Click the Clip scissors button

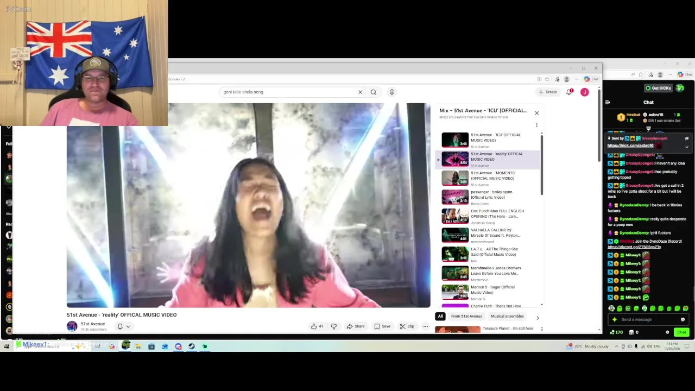pos(407,326)
